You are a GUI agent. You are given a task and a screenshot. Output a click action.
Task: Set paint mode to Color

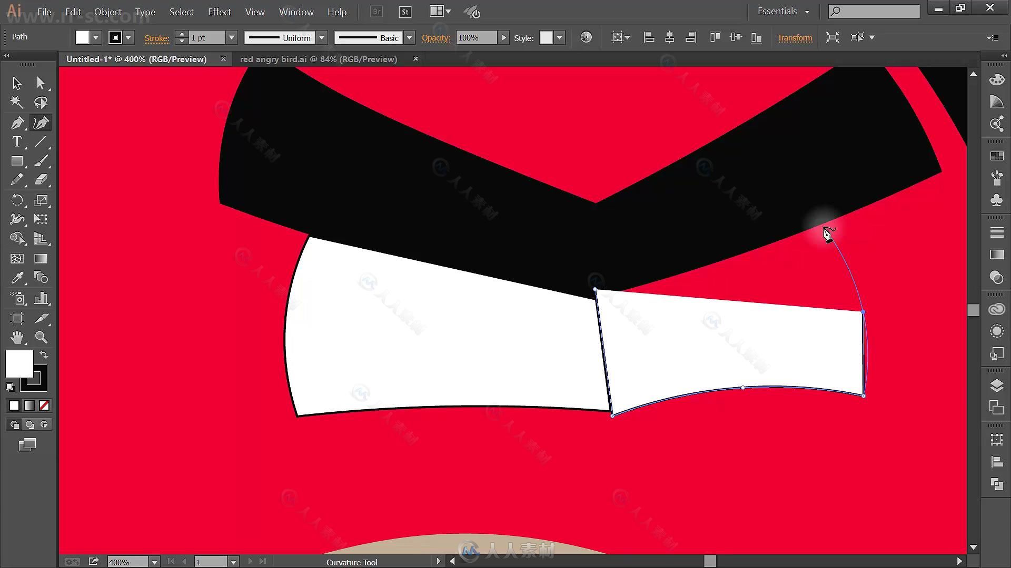(14, 405)
